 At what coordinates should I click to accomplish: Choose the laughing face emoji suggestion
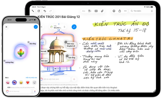[x=21, y=83]
